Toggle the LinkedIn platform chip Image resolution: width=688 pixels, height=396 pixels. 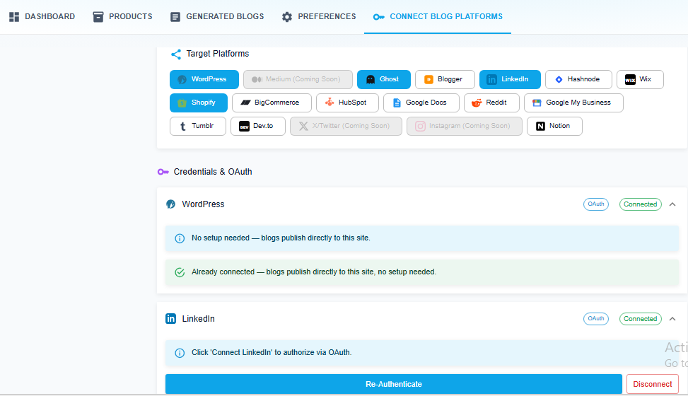pyautogui.click(x=510, y=79)
